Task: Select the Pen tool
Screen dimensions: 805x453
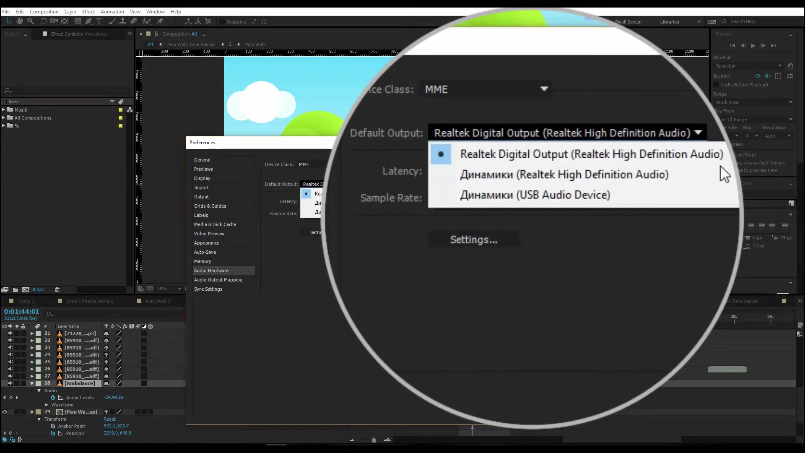Action: [88, 21]
